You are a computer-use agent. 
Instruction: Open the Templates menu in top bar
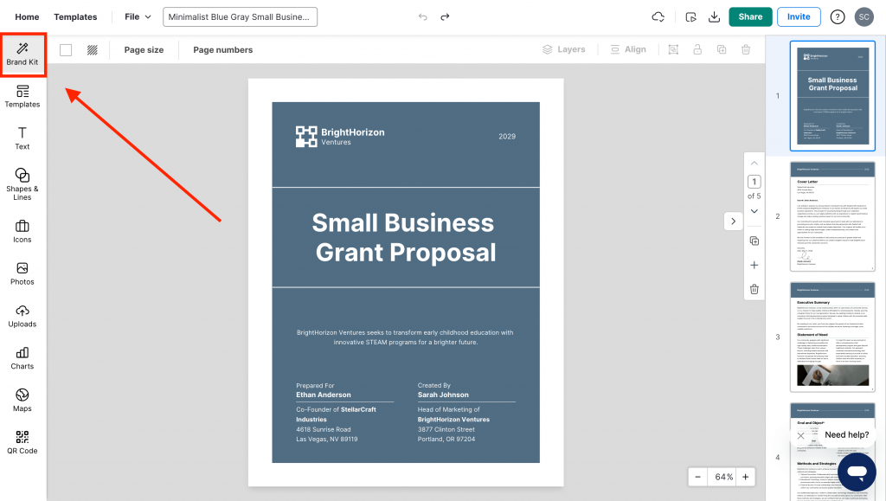pos(75,17)
